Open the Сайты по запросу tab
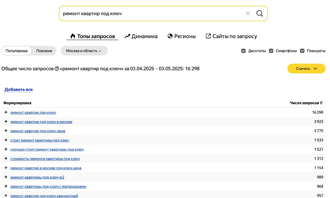Viewport: 330px width, 198px height. coord(232,36)
